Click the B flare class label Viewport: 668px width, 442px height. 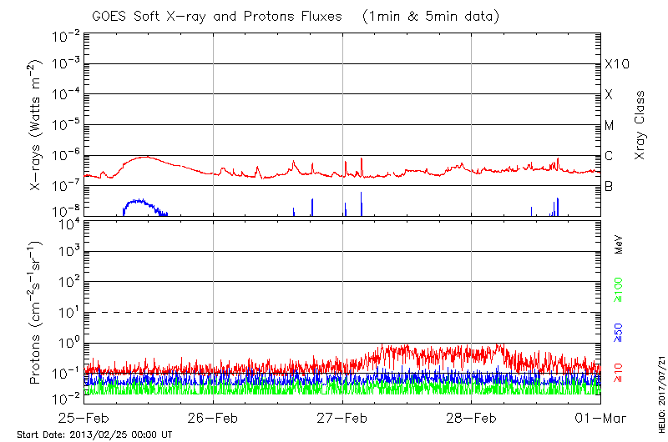pyautogui.click(x=609, y=187)
